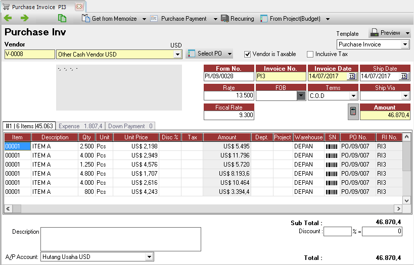Click Purchase Payment toolbar icon
This screenshot has height=265, width=414.
coord(154,19)
